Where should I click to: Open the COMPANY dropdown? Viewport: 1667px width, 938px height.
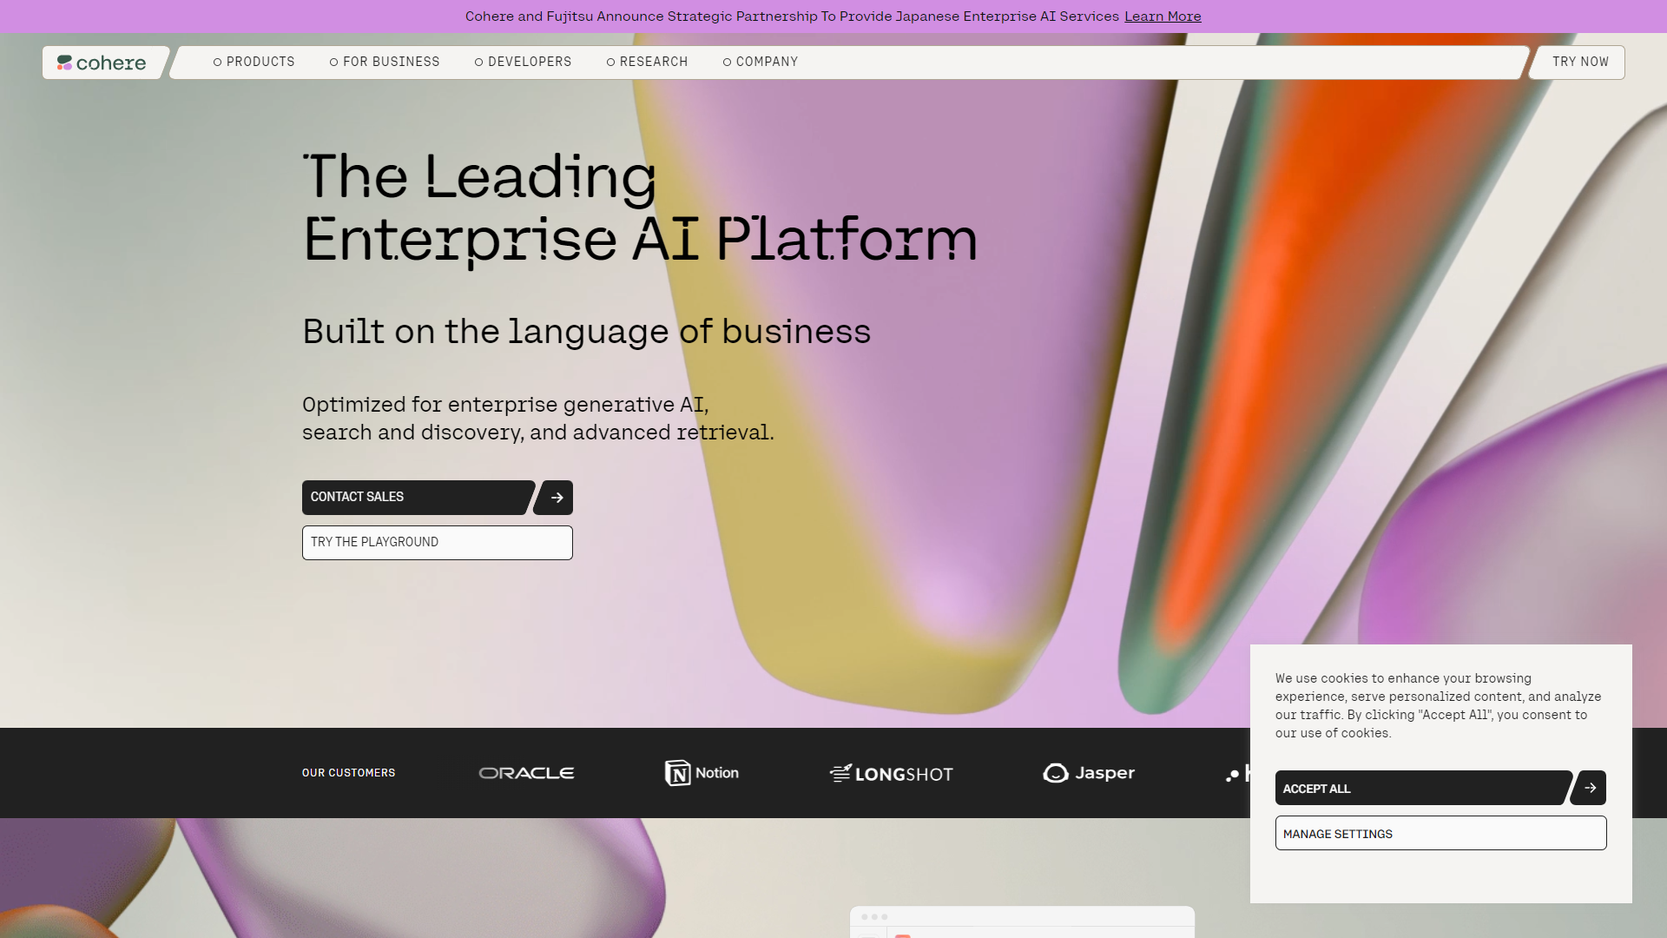[767, 62]
